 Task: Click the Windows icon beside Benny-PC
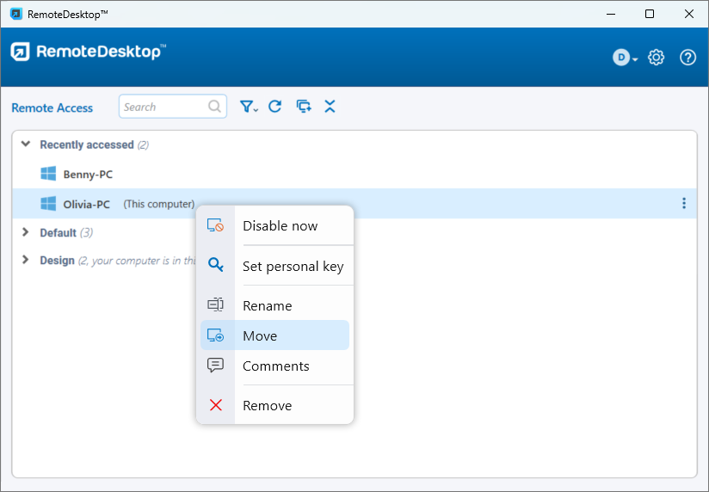[48, 175]
